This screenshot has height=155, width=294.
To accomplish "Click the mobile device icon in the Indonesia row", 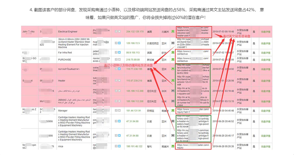I will click(173, 43).
